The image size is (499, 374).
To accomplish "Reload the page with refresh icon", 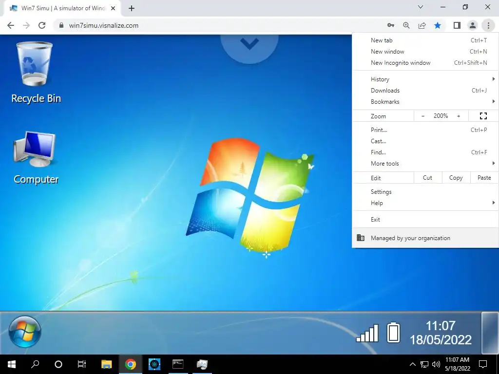I will (x=42, y=25).
